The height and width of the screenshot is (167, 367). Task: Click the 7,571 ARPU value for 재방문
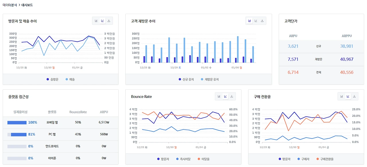pyautogui.click(x=293, y=59)
